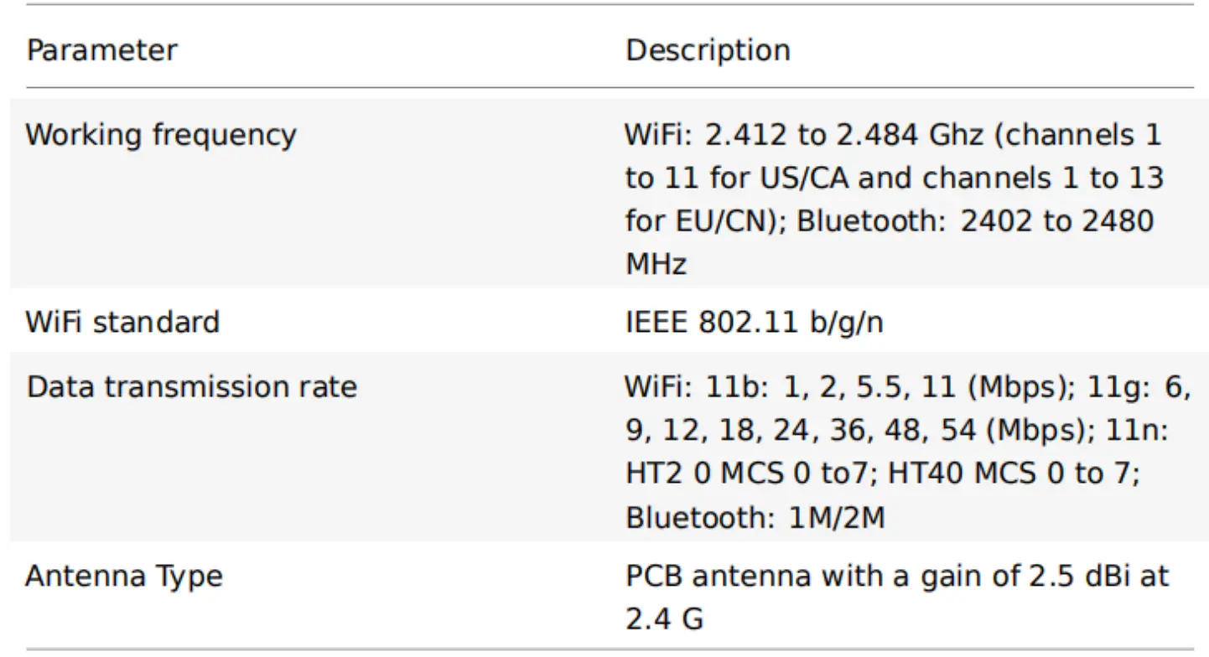Click the Data transmission rate label
Screen dimensions: 1209x657
(x=191, y=387)
